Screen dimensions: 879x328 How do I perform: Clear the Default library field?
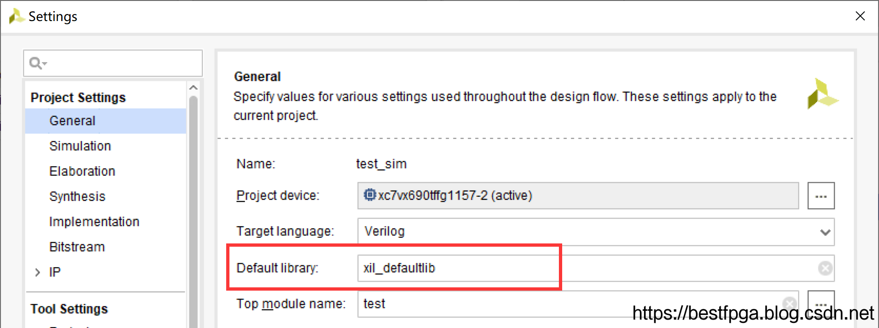tap(825, 268)
